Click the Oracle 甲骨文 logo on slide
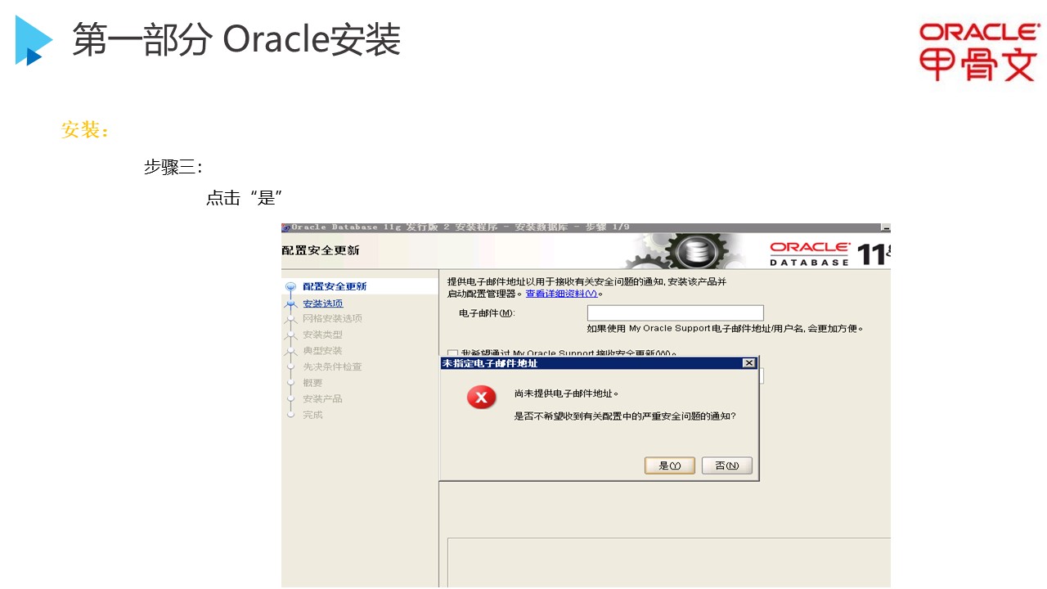 [x=979, y=52]
